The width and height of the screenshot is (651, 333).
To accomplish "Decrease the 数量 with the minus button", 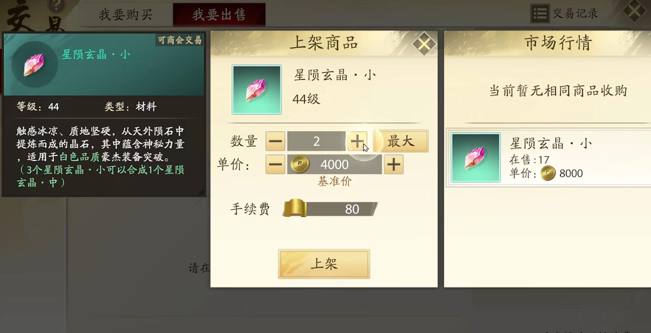I will (x=275, y=141).
